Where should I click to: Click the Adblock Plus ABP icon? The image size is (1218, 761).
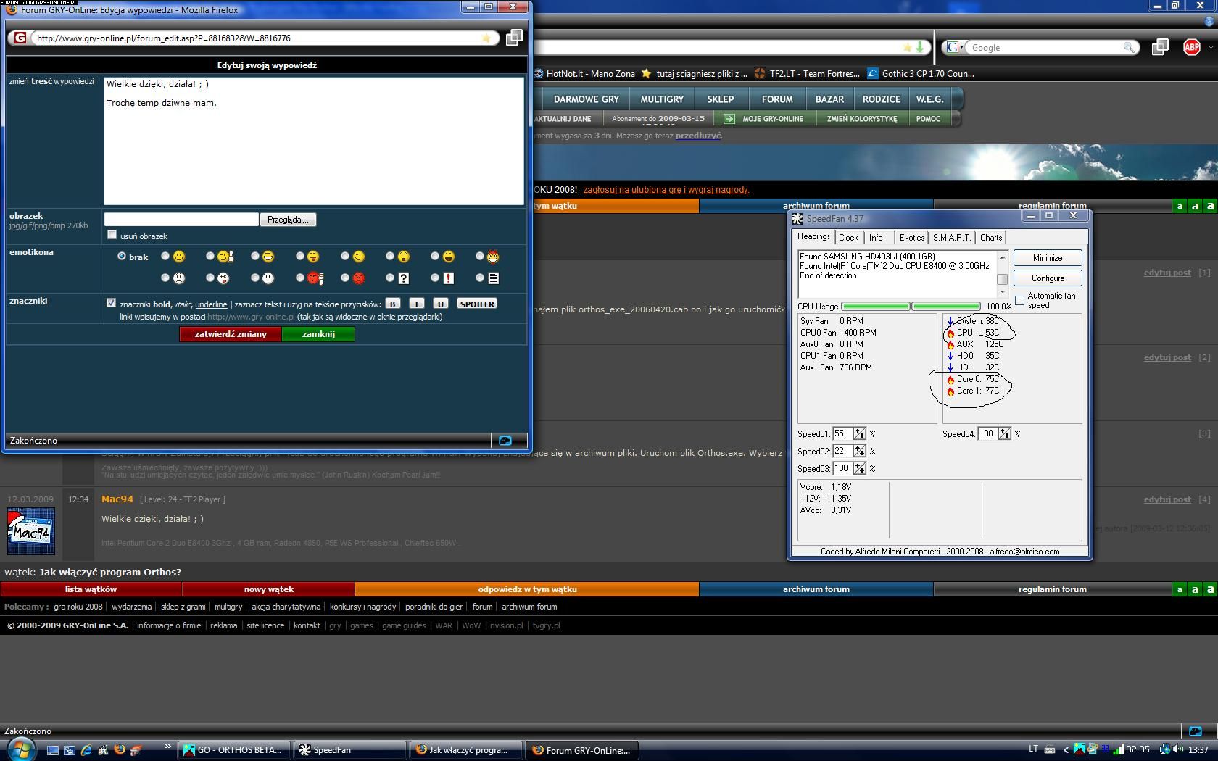[x=1191, y=47]
